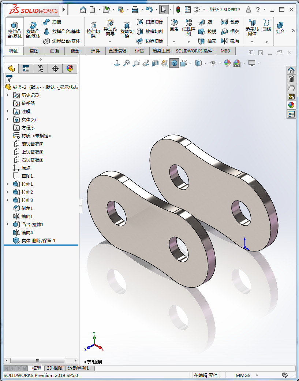Expand the 历史记录 tree node
Image resolution: width=299 pixels, height=381 pixels.
pos(8,95)
